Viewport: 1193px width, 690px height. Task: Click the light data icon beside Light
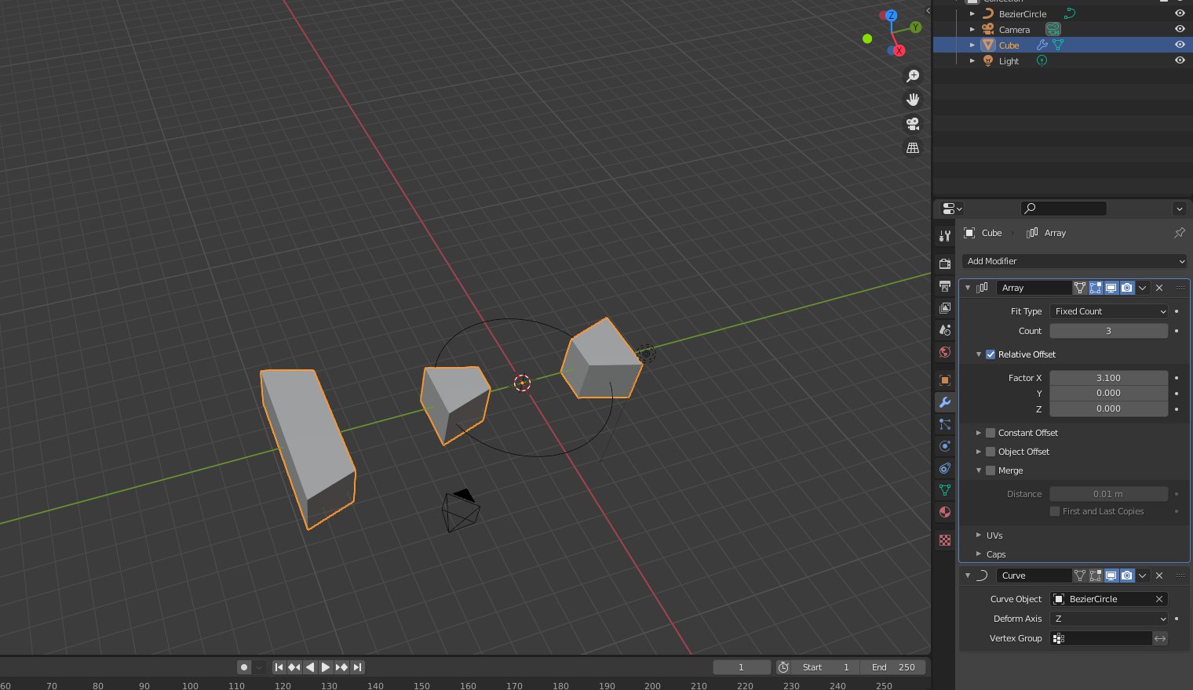coord(1042,60)
